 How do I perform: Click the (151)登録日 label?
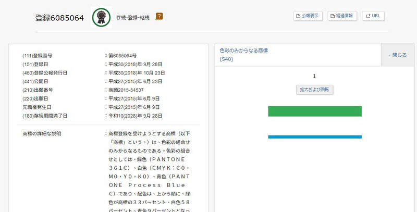(35, 64)
